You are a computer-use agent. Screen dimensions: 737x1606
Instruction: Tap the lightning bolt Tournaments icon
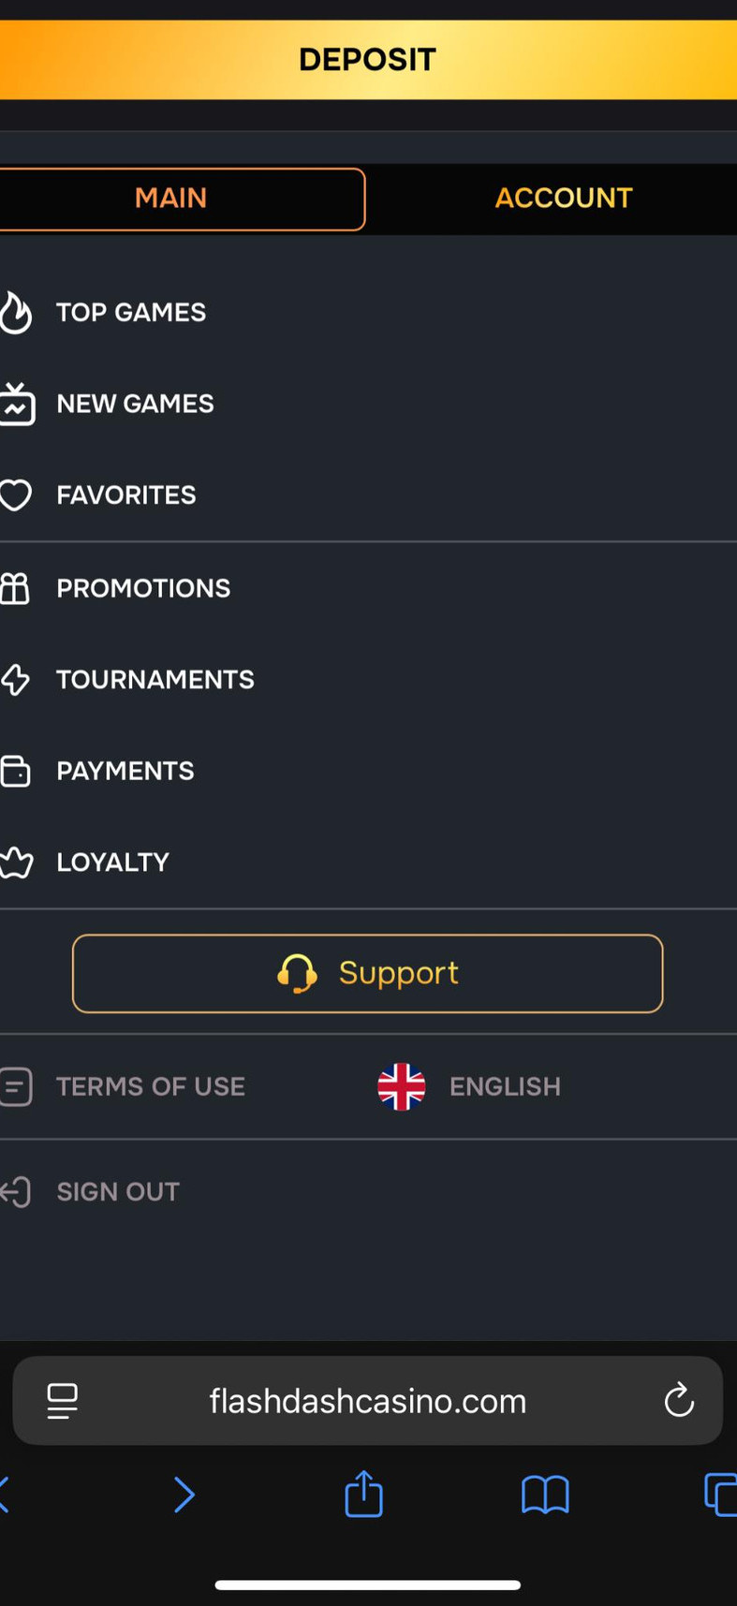[15, 680]
